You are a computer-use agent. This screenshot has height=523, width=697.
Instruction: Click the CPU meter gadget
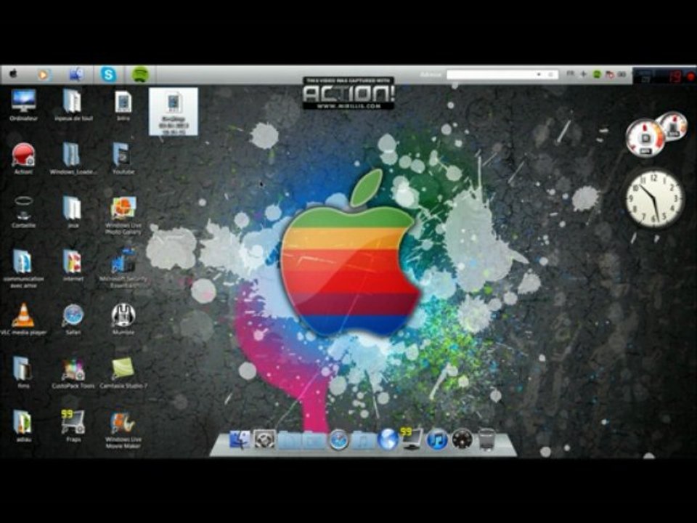tap(645, 137)
